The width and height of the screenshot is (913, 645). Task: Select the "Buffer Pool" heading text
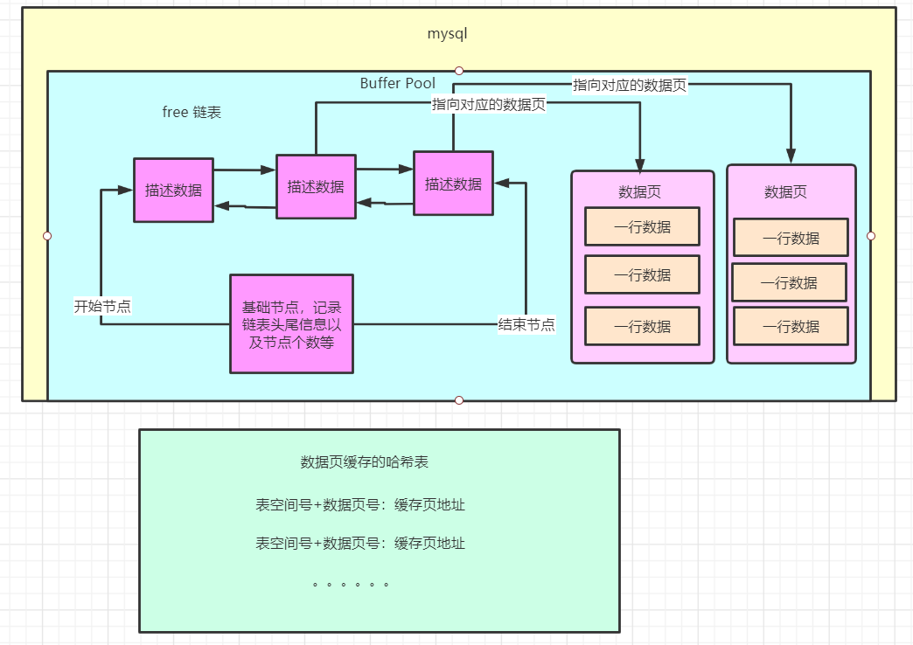398,83
